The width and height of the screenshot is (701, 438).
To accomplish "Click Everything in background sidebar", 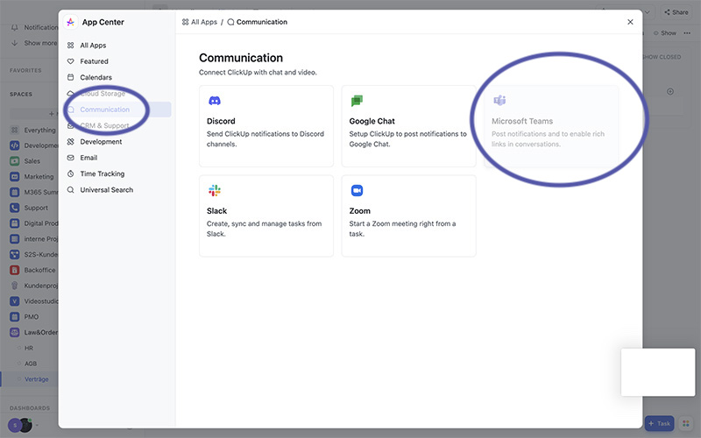I will click(x=39, y=130).
